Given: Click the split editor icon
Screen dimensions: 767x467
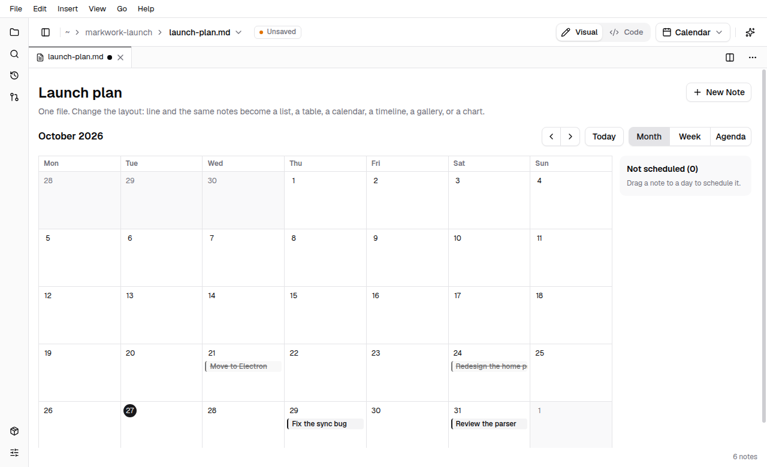Looking at the screenshot, I should [730, 57].
